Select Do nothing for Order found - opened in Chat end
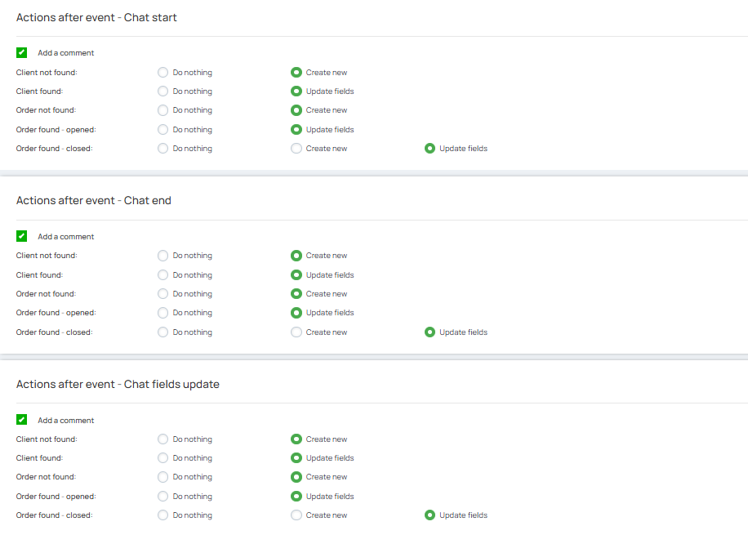 [163, 313]
